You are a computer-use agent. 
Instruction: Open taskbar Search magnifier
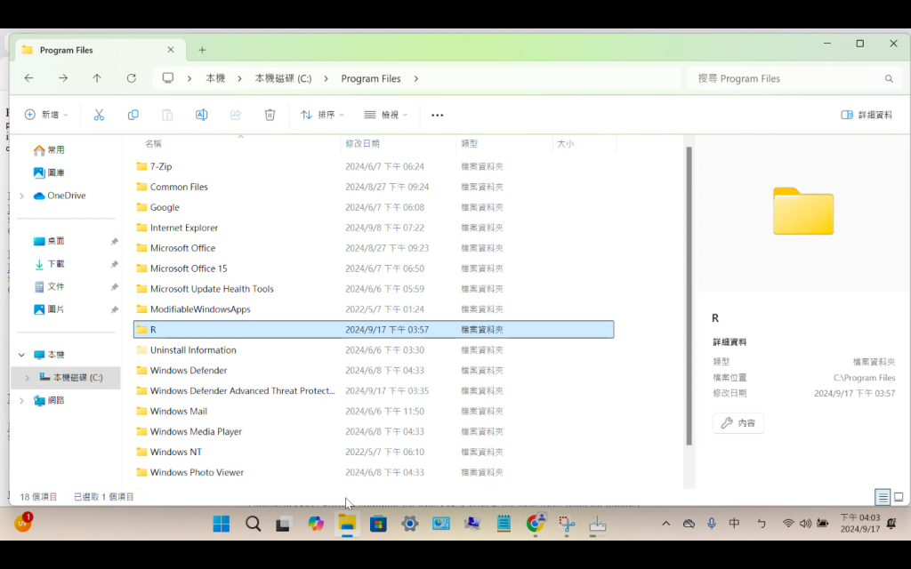coord(253,524)
